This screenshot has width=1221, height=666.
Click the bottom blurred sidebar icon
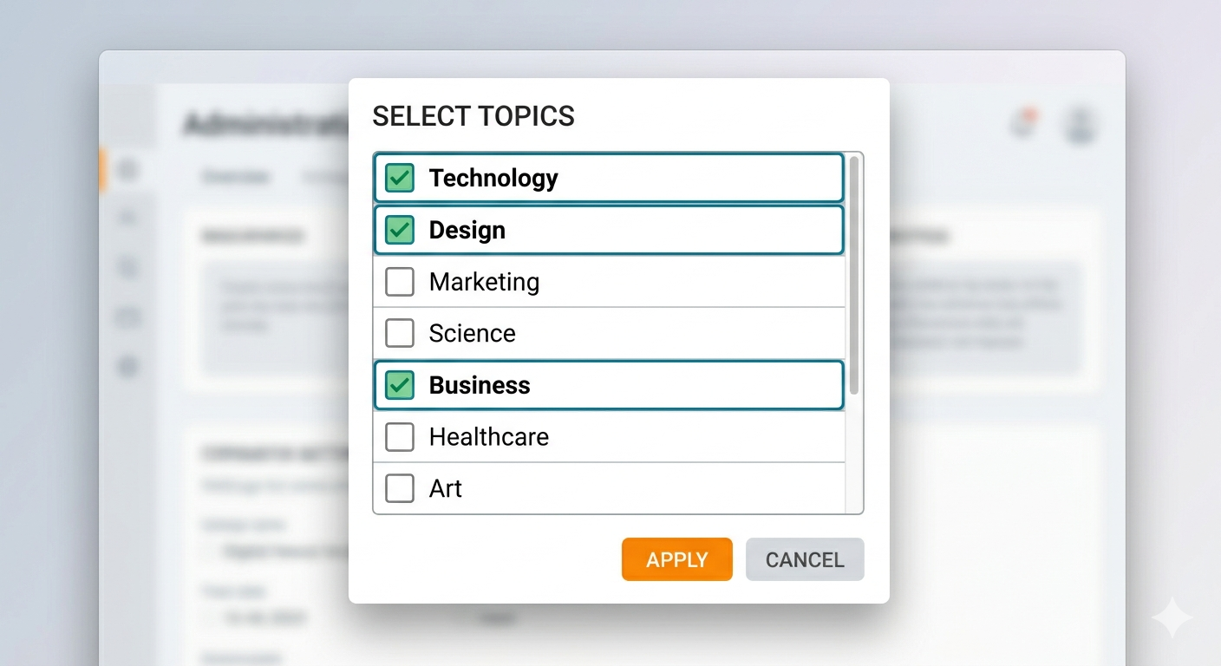point(128,366)
